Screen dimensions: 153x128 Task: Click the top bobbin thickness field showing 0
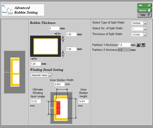(54, 28)
